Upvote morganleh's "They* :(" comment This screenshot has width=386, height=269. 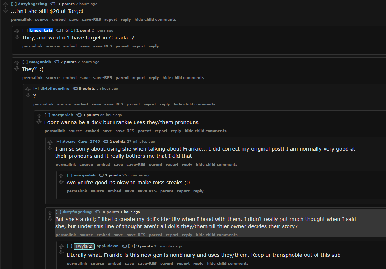pyautogui.click(x=17, y=62)
